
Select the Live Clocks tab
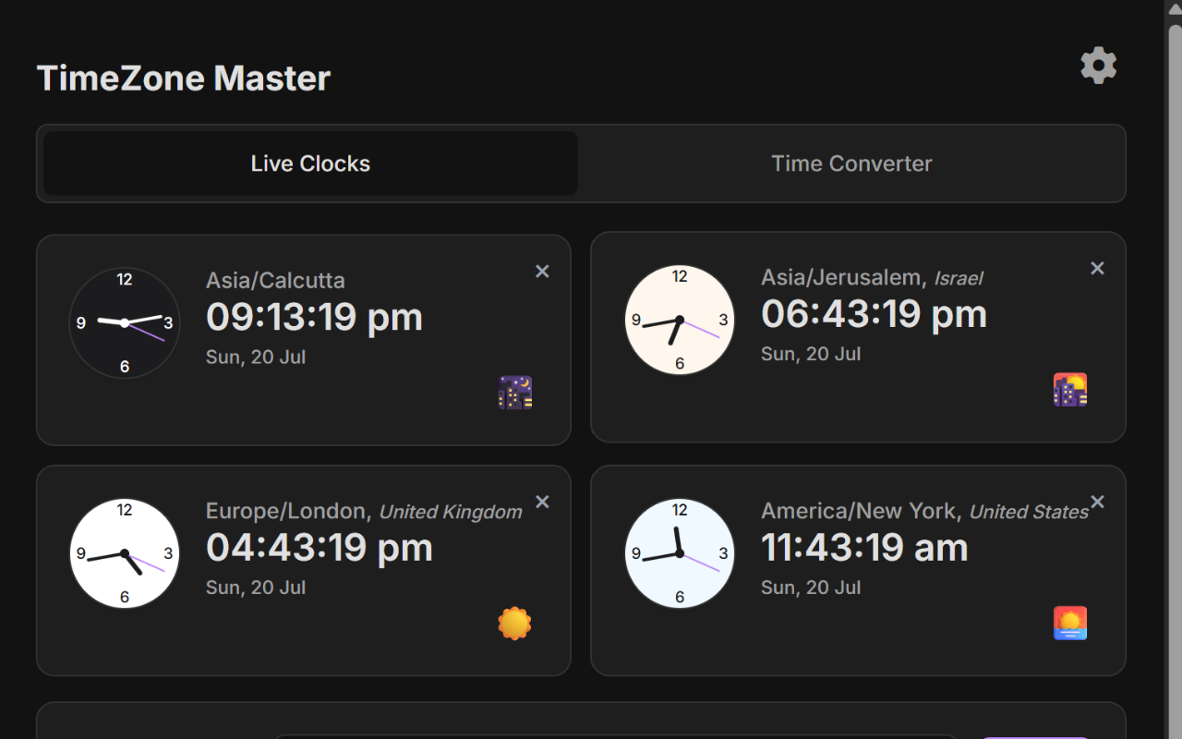pos(310,164)
